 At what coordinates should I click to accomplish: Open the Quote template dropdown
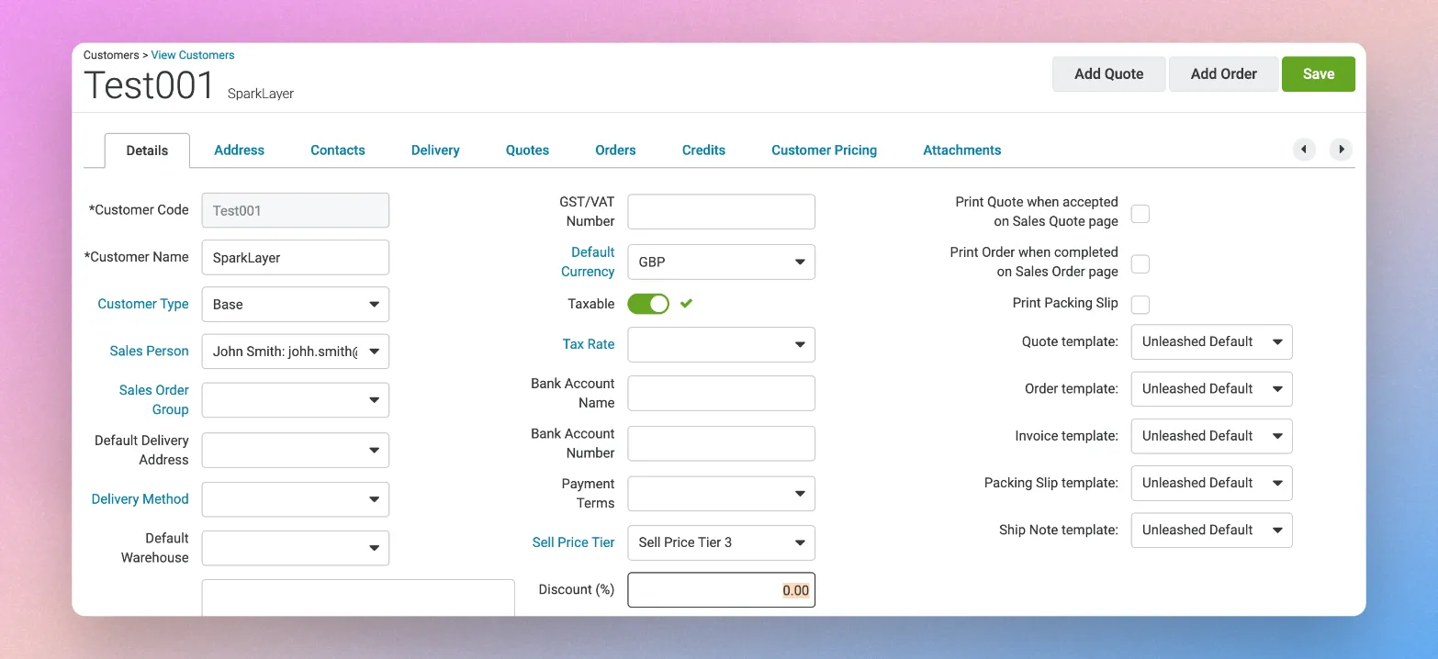[x=1212, y=341]
